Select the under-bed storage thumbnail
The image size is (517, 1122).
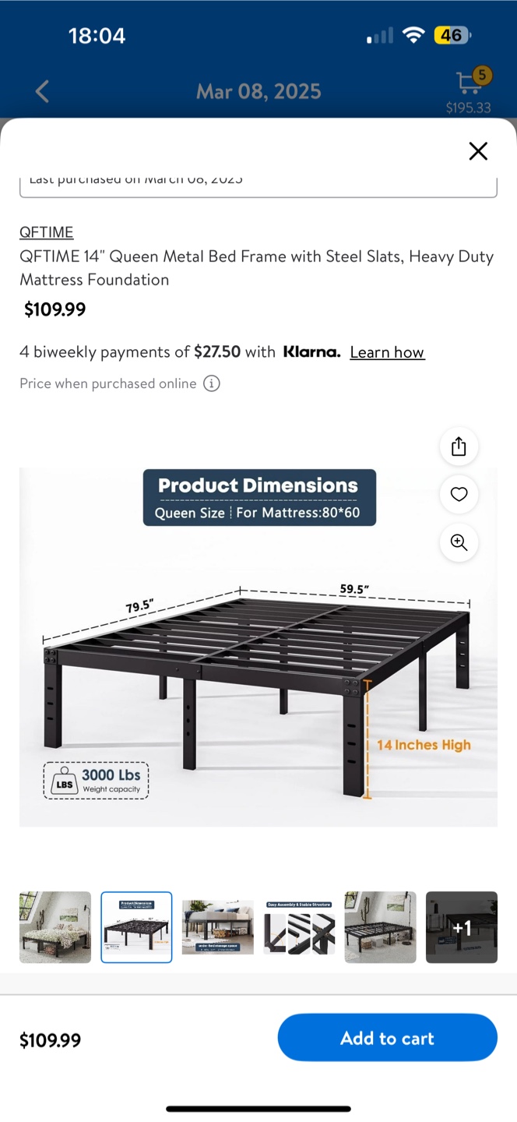pos(218,927)
